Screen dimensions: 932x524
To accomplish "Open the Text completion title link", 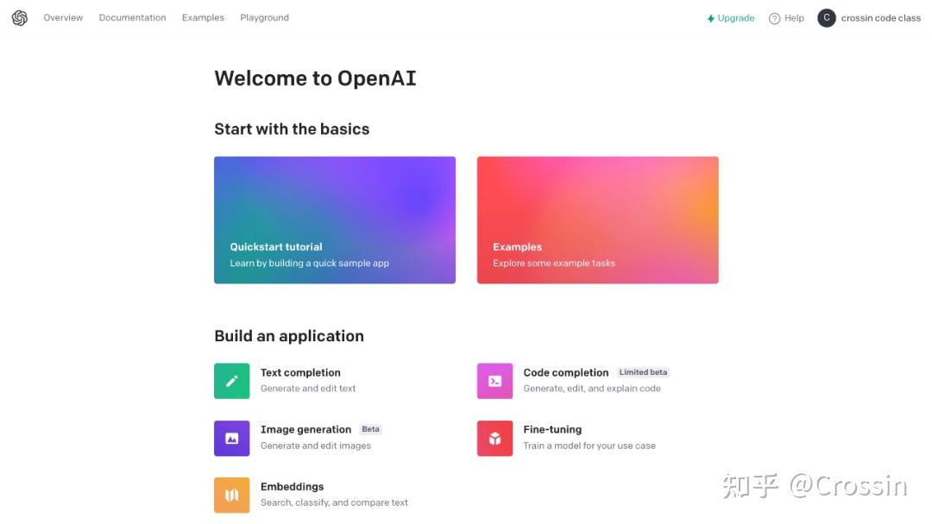I will 300,372.
